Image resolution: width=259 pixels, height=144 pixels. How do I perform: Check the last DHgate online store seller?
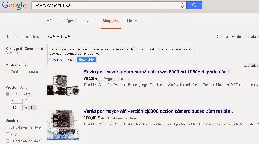pyautogui.click(x=7, y=141)
